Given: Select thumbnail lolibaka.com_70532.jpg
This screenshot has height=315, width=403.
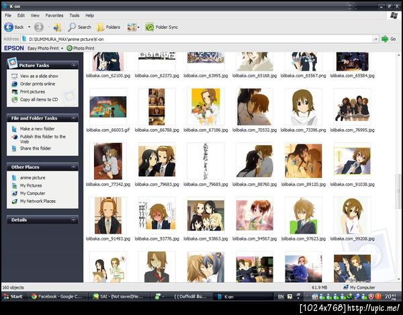Looking at the screenshot, I should 255,107.
